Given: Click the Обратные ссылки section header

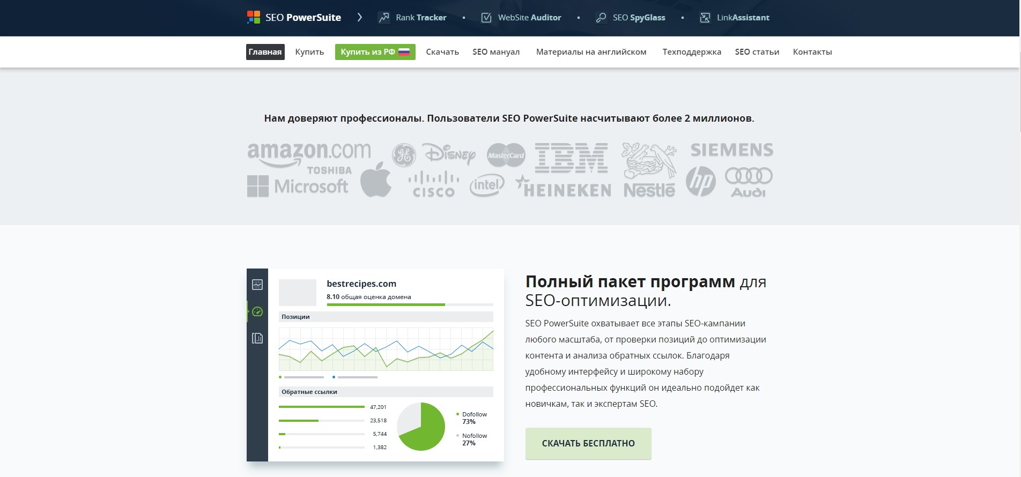Looking at the screenshot, I should [x=386, y=392].
